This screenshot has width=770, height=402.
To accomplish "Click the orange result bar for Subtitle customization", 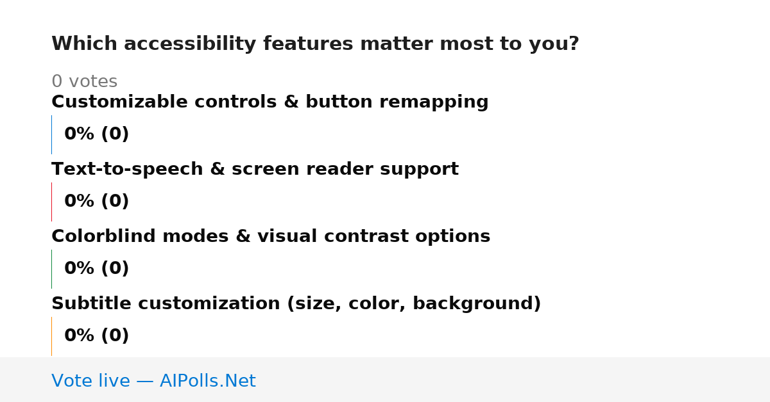I will coord(51,336).
